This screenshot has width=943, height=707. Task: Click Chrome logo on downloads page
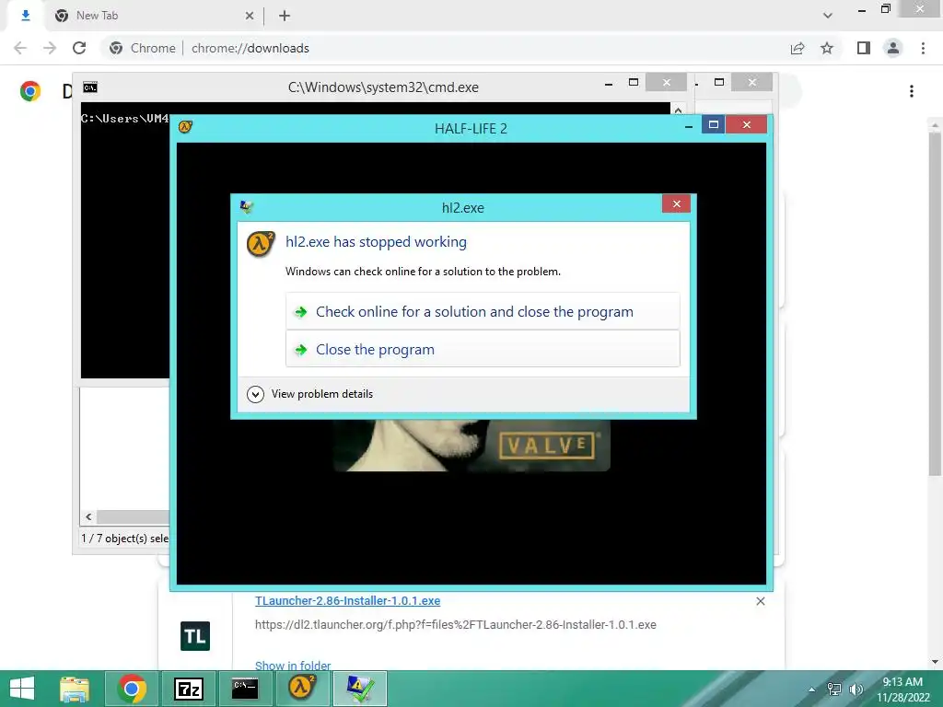point(30,91)
